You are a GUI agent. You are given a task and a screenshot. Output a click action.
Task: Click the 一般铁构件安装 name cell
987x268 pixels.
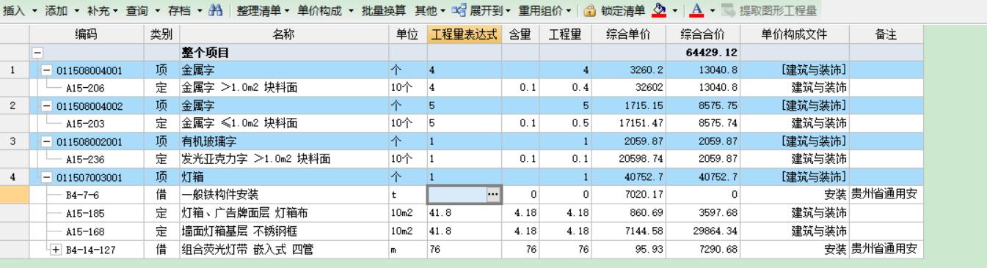284,195
